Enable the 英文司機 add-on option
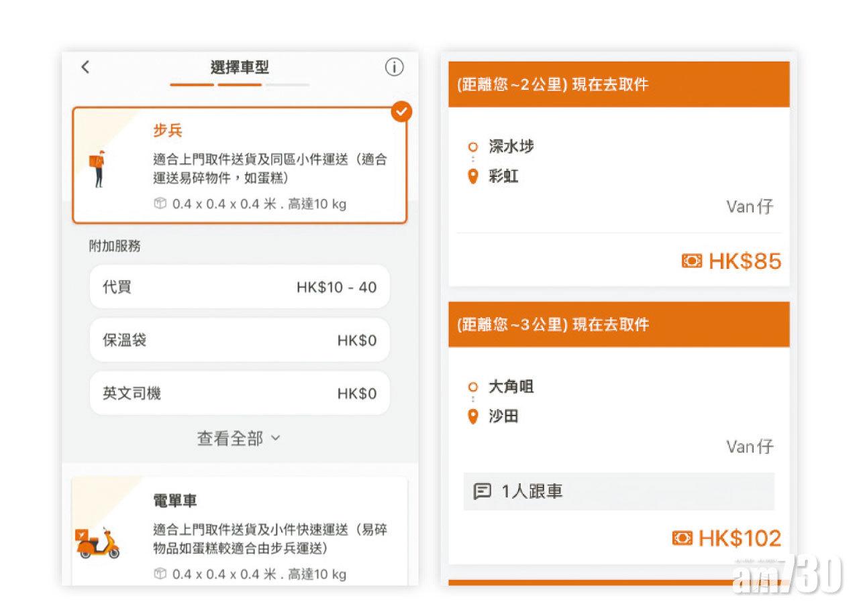This screenshot has width=859, height=608. tap(240, 393)
